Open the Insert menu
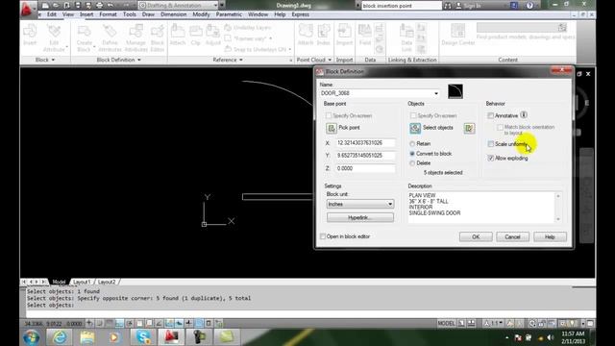 86,14
